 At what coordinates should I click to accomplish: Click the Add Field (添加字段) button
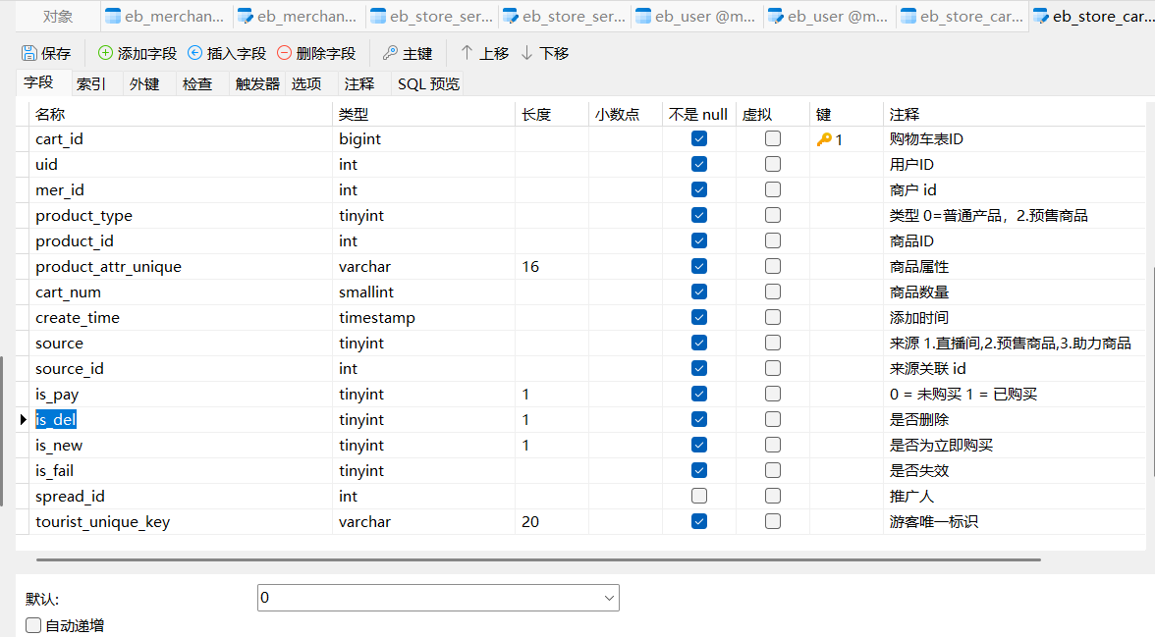pos(137,53)
